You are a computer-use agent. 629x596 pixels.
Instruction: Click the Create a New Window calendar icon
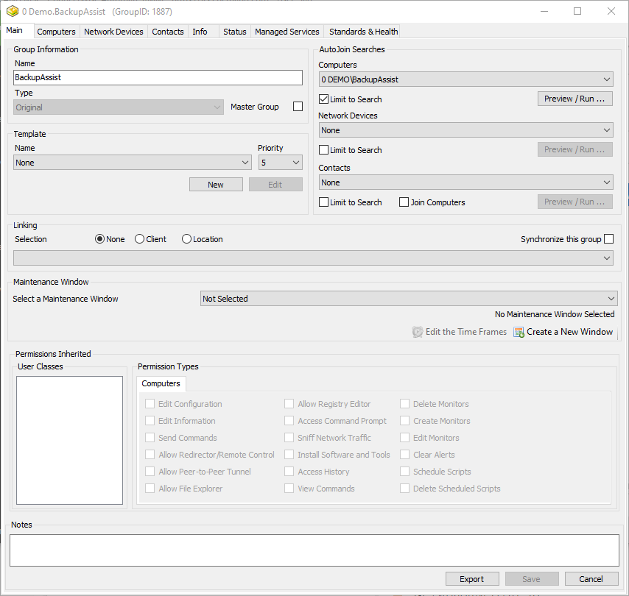519,333
